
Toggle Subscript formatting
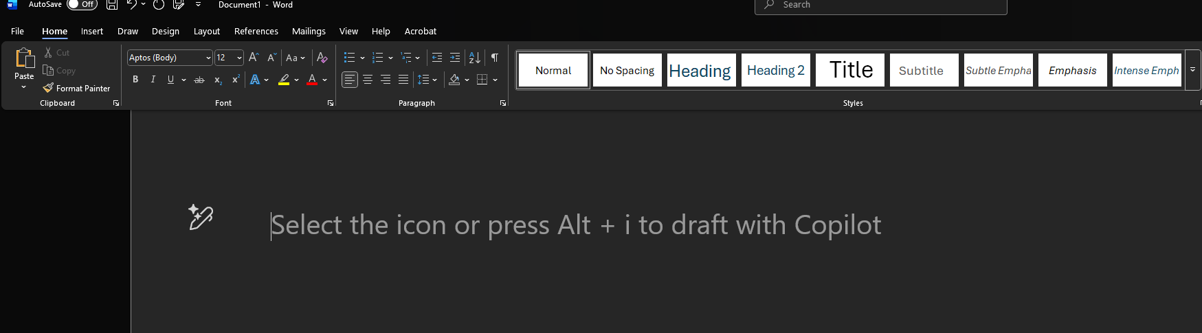[218, 80]
